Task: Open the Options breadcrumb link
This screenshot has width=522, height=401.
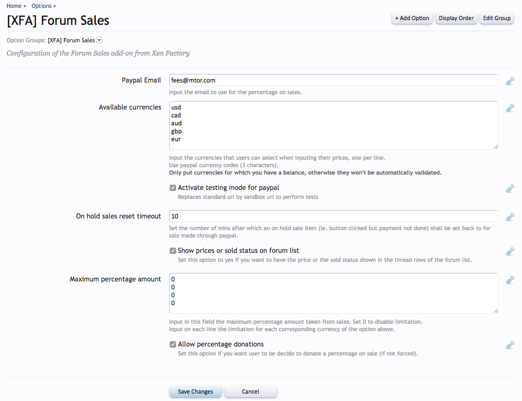Action: (x=42, y=6)
